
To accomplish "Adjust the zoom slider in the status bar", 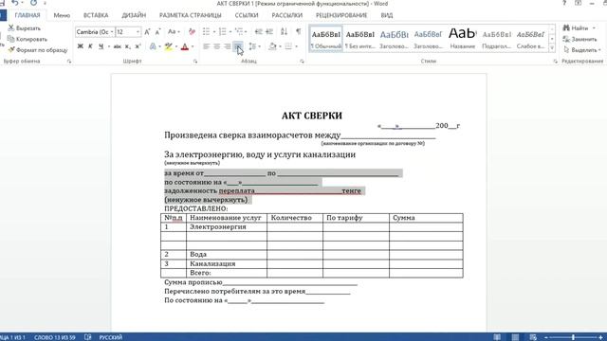I will pyautogui.click(x=573, y=337).
